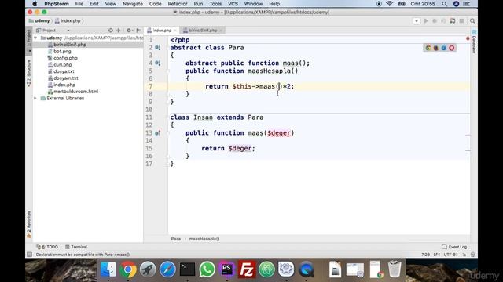Click index.php in the navigation bar
Screen dimensions: 503x282
(68, 21)
